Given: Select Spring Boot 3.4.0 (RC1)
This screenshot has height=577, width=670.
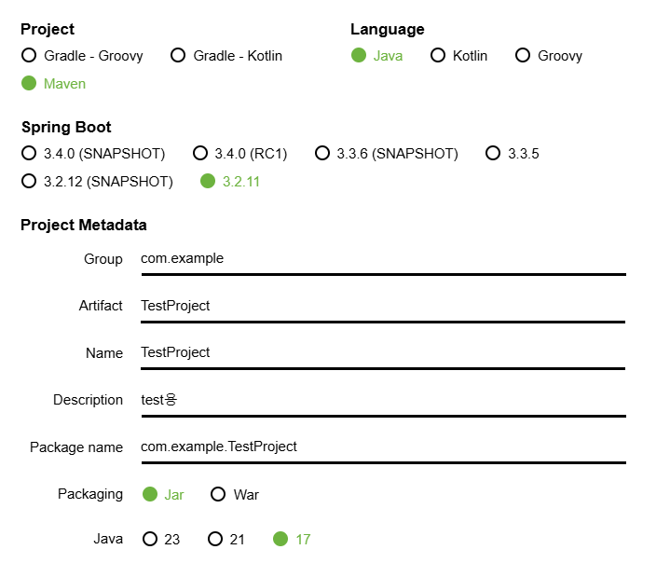Looking at the screenshot, I should point(200,154).
